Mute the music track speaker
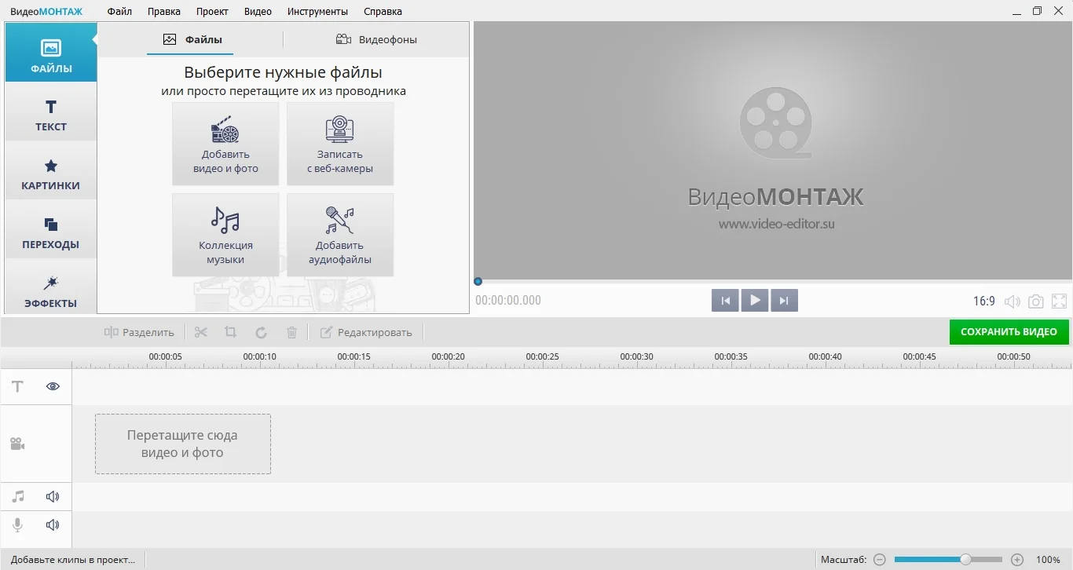 53,496
